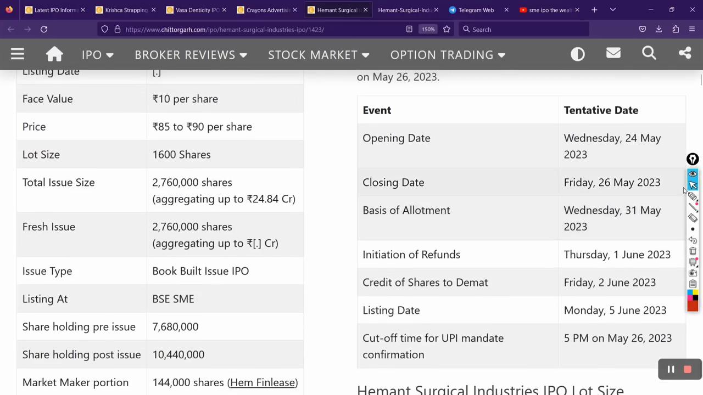
Task: Reset the 150% zoom level badge
Action: click(x=428, y=29)
